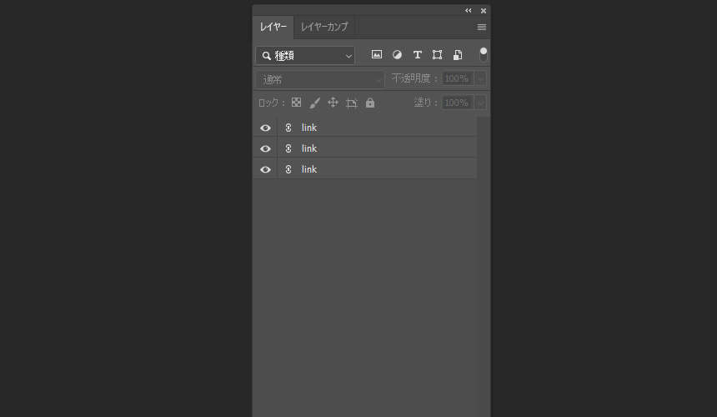The image size is (717, 417).
Task: Turn layer filtering on or off switch
Action: 483,54
